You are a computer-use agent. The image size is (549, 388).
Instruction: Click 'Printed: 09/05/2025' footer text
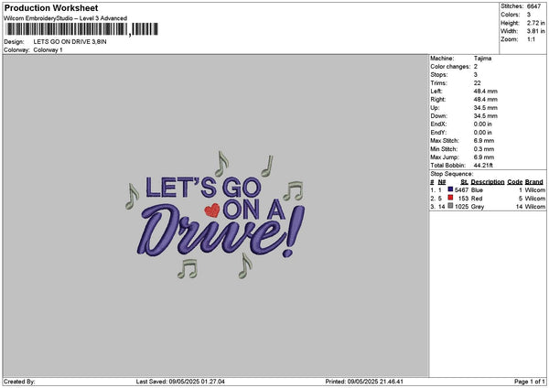pyautogui.click(x=364, y=382)
